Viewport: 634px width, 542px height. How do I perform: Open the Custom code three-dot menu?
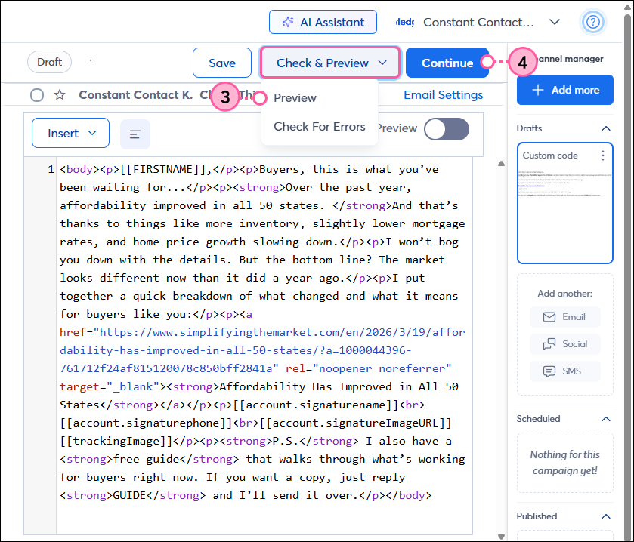click(602, 155)
